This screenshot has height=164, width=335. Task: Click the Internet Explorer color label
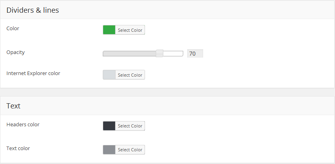(x=33, y=73)
